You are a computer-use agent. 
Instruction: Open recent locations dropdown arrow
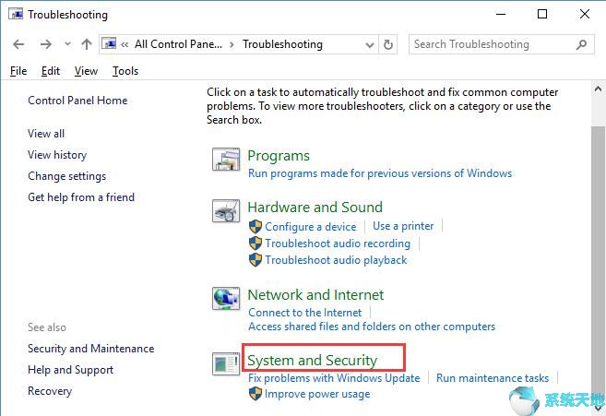[67, 43]
